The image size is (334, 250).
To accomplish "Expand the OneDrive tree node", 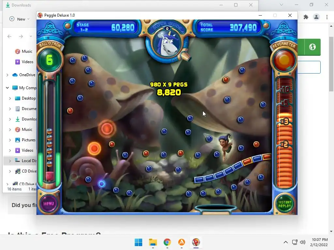I will point(8,75).
